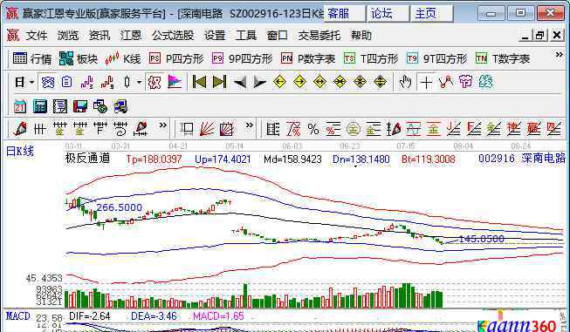The image size is (570, 332).
Task: Click the Up=174.4021 value
Action: (223, 159)
